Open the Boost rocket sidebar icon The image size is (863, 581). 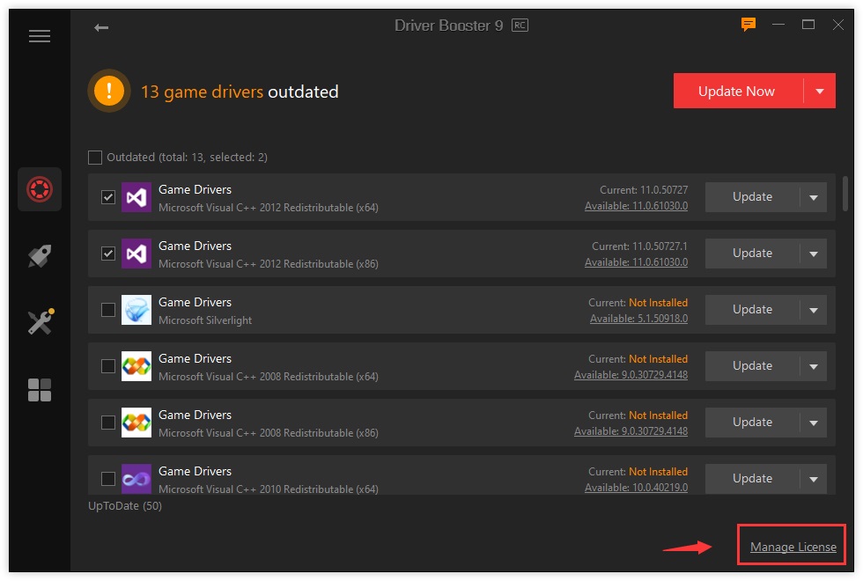tap(40, 256)
